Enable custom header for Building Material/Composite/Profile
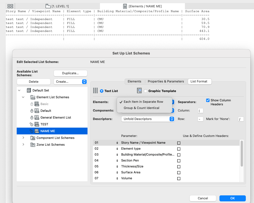Viewport: 254px width, 203px height. 179,155
